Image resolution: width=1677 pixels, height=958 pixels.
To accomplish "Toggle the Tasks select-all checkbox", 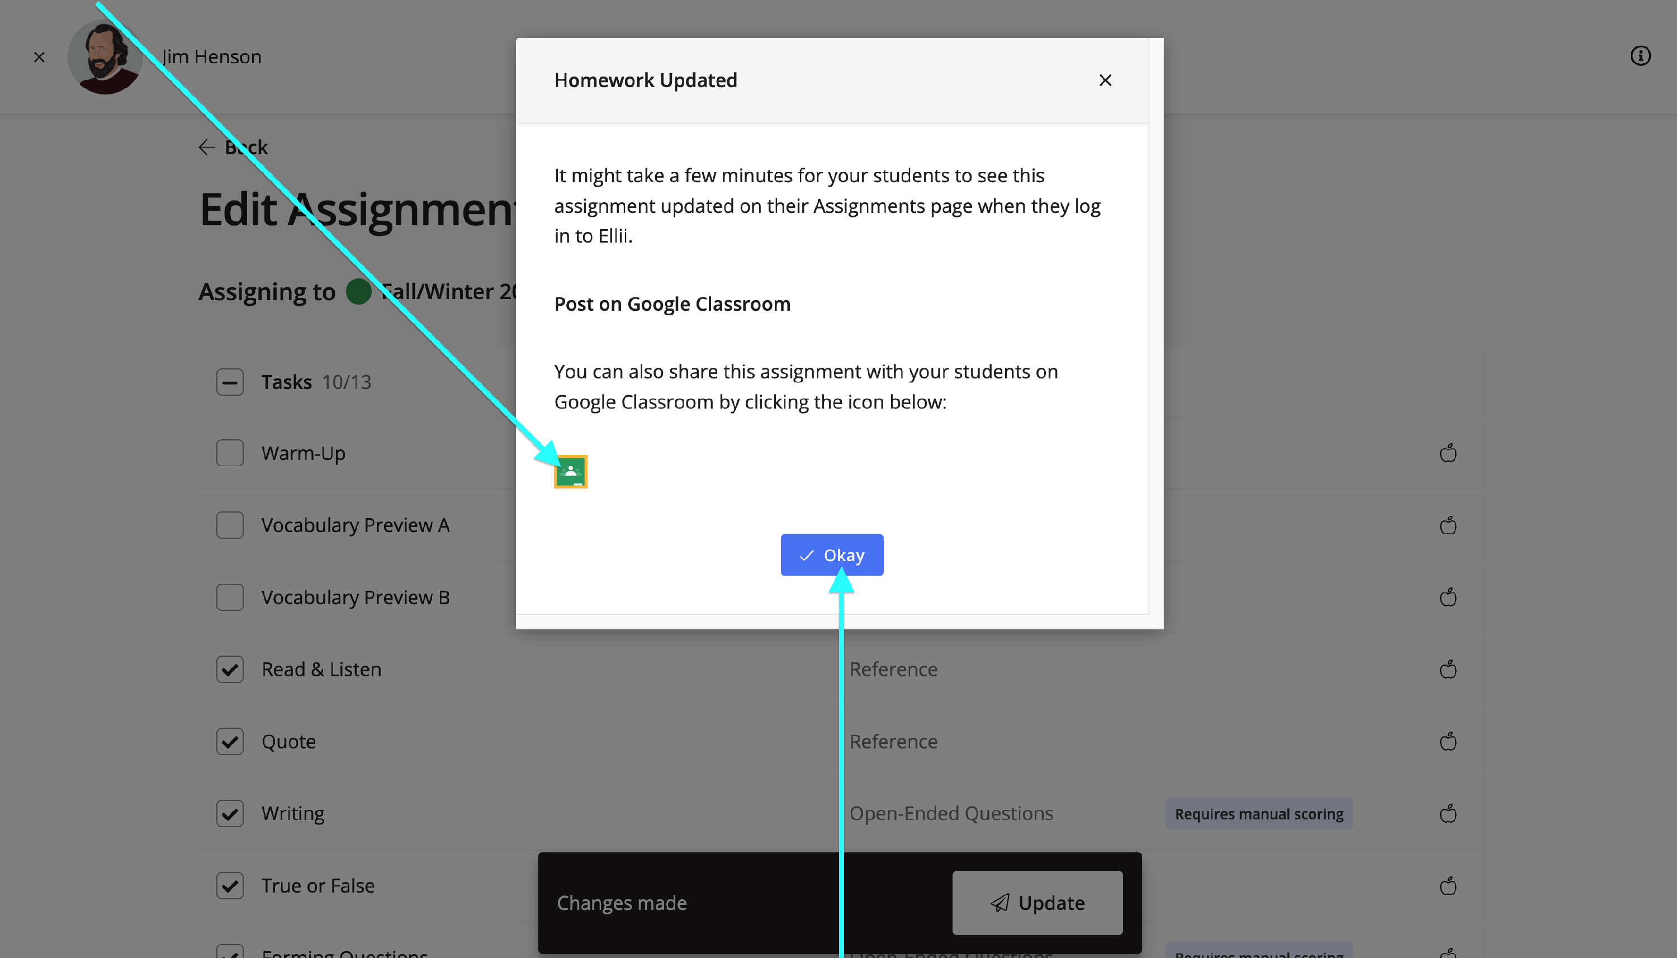I will pyautogui.click(x=230, y=382).
